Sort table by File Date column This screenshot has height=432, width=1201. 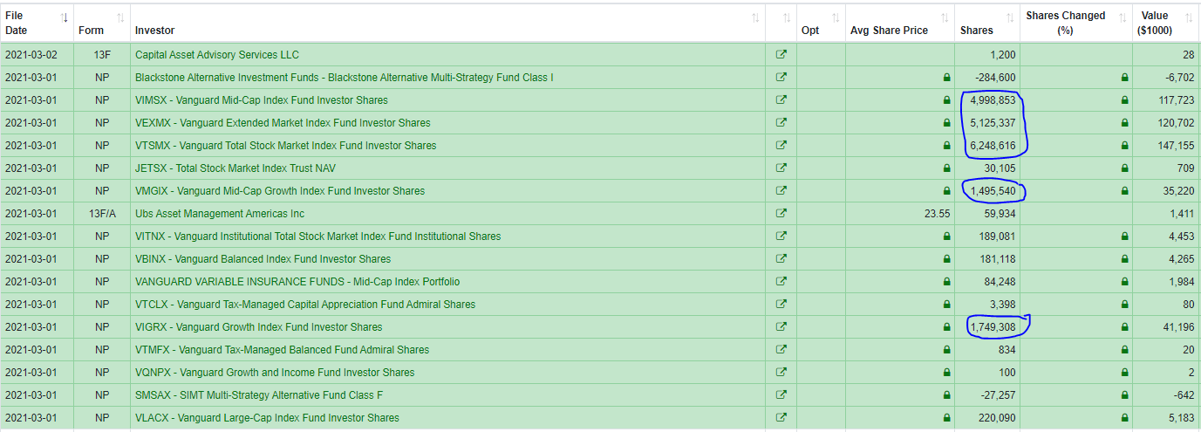65,17
